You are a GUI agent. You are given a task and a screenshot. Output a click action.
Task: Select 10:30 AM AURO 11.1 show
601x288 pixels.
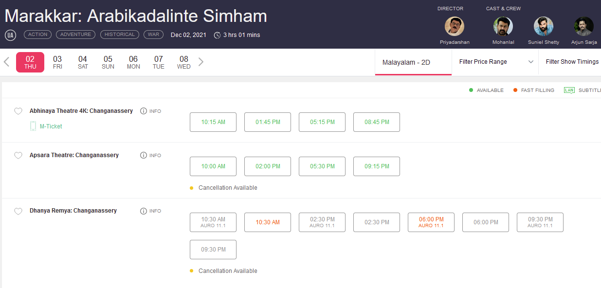click(x=213, y=222)
